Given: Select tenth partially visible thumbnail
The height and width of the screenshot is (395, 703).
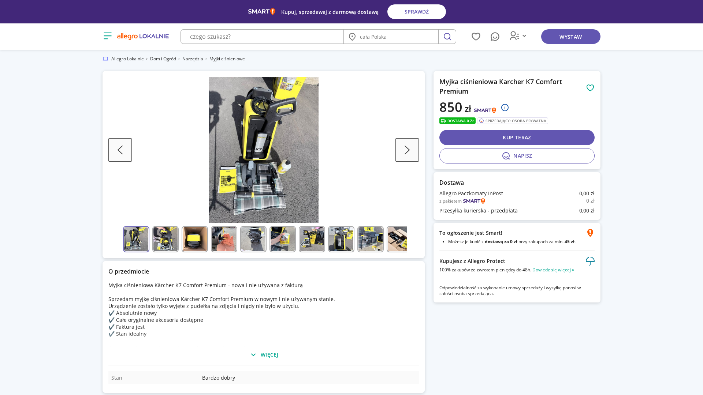Looking at the screenshot, I should pos(397,239).
